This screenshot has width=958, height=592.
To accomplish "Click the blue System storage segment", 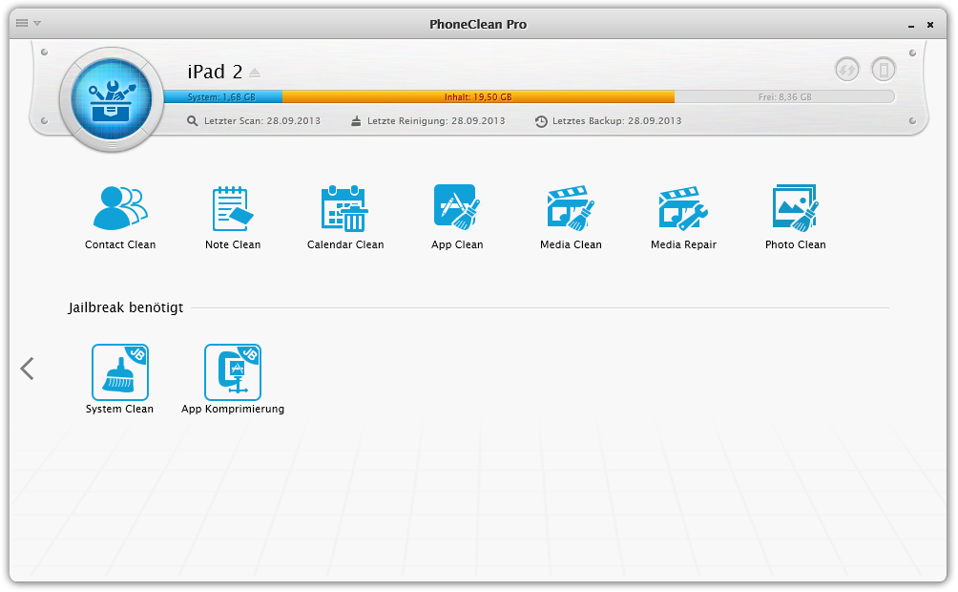I will pyautogui.click(x=222, y=96).
